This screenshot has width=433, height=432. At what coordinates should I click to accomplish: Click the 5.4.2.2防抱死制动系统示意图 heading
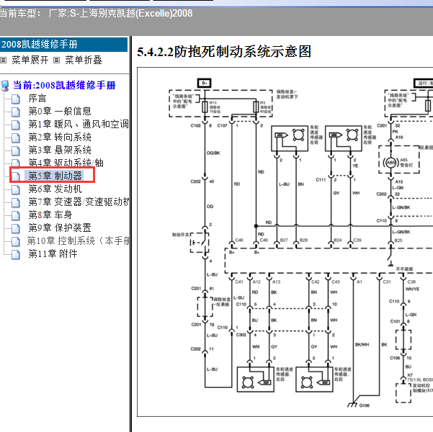tap(224, 52)
